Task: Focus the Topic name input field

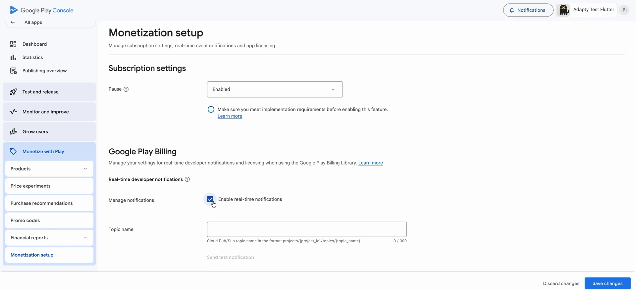Action: coord(307,229)
